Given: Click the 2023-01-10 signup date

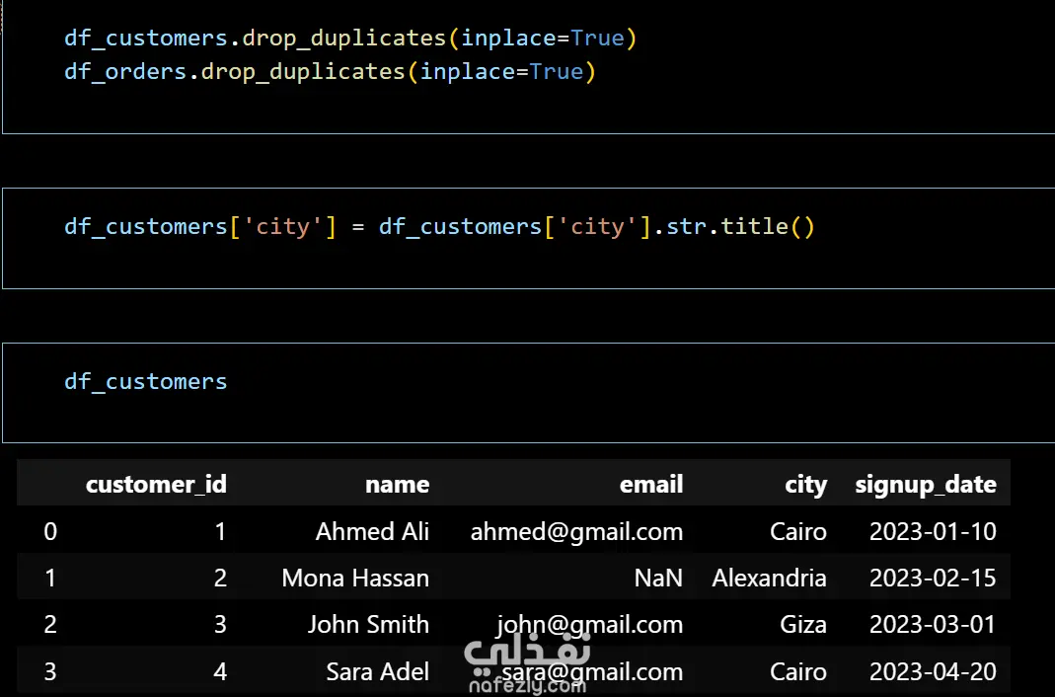Looking at the screenshot, I should [x=933, y=531].
